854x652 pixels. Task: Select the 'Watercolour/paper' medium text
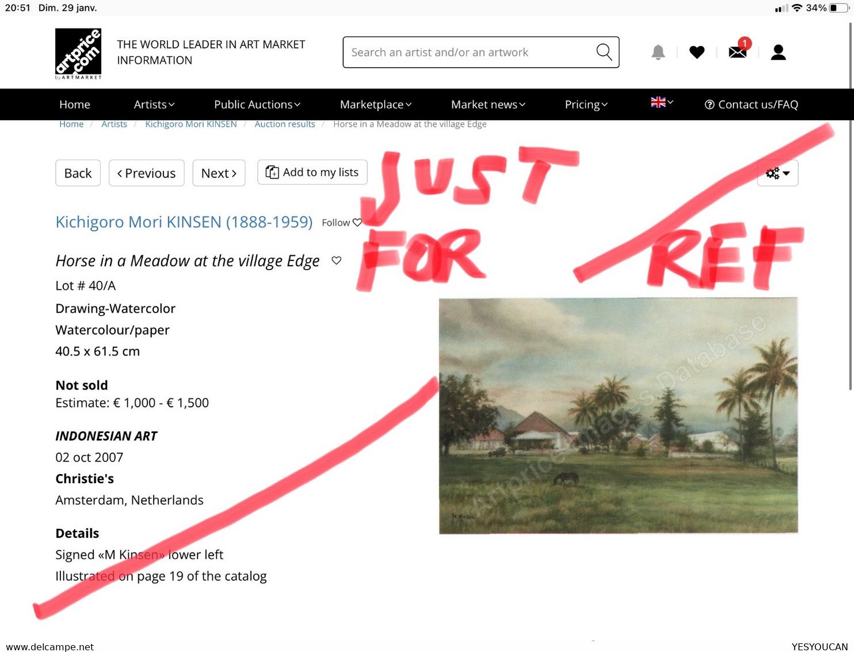(112, 330)
